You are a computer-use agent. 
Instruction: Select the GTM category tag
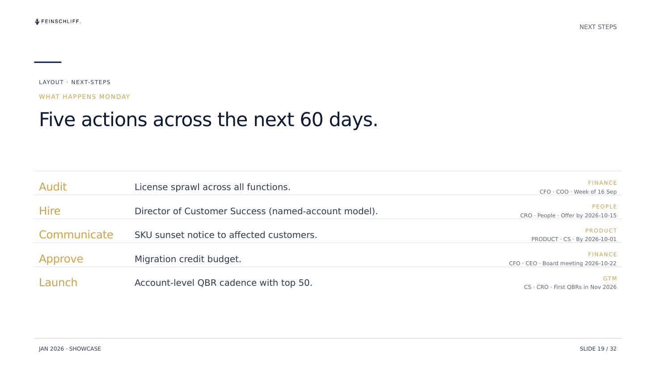point(610,279)
